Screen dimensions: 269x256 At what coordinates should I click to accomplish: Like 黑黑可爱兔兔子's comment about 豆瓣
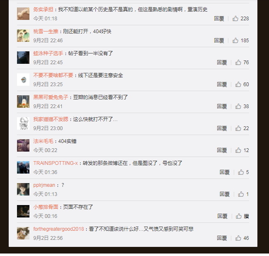pos(242,106)
